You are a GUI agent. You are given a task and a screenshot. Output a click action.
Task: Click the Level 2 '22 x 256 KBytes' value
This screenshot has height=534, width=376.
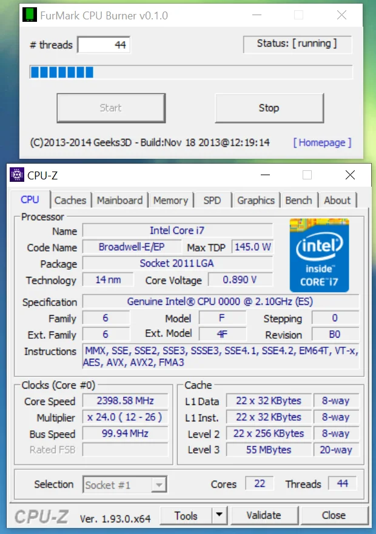[269, 433]
